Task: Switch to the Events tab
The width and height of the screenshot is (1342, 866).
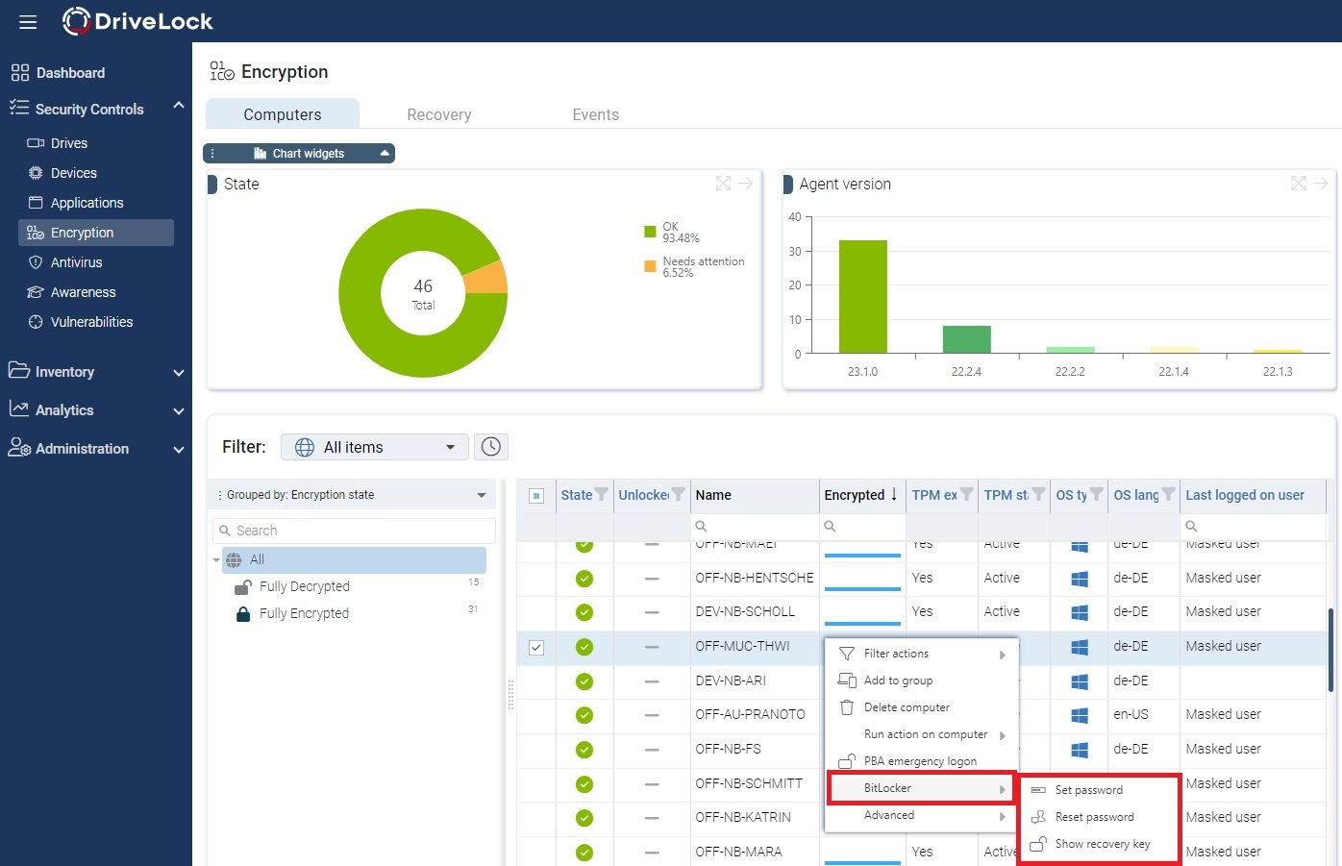Action: pyautogui.click(x=596, y=114)
